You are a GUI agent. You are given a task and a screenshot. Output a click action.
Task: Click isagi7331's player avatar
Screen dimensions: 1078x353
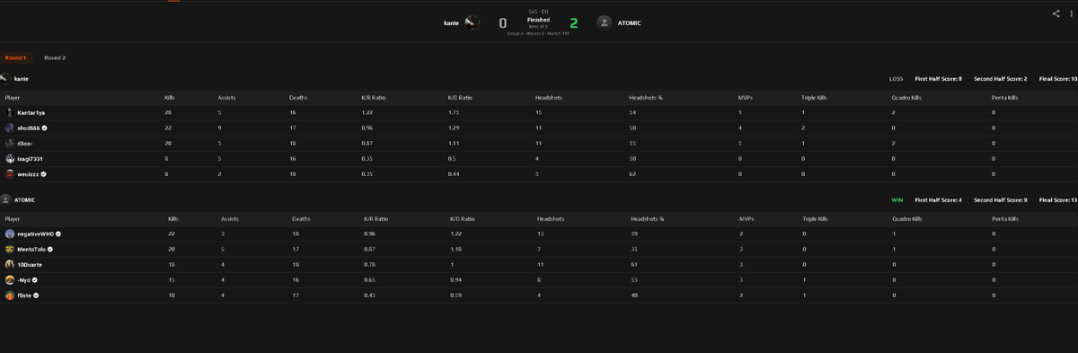(x=9, y=158)
